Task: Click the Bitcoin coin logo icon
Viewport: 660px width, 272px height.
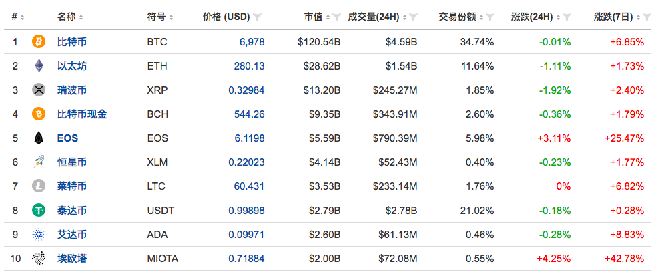Action: (x=39, y=42)
